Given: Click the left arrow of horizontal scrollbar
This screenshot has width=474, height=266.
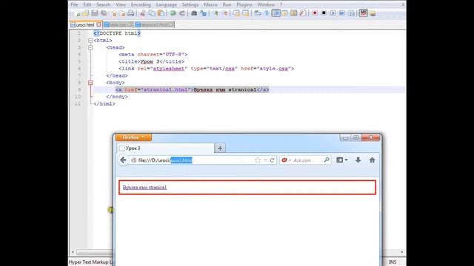Looking at the screenshot, I should point(73,251).
